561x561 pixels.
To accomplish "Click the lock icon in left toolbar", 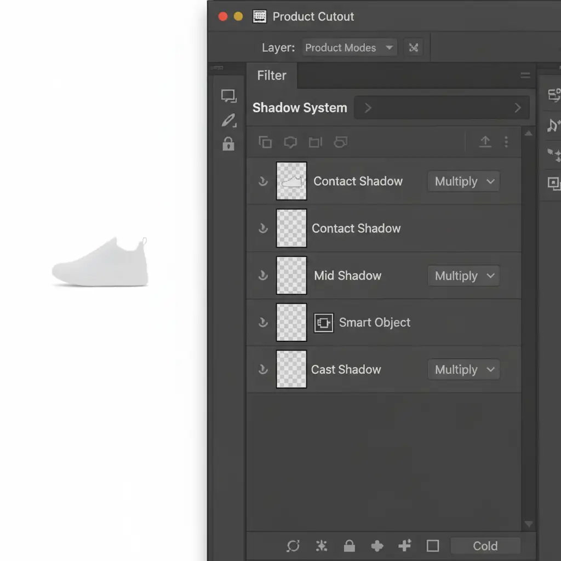I will point(228,144).
